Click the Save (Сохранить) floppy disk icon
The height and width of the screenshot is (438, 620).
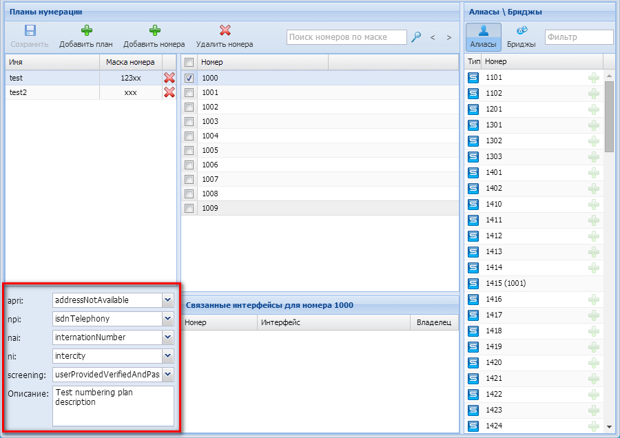30,30
